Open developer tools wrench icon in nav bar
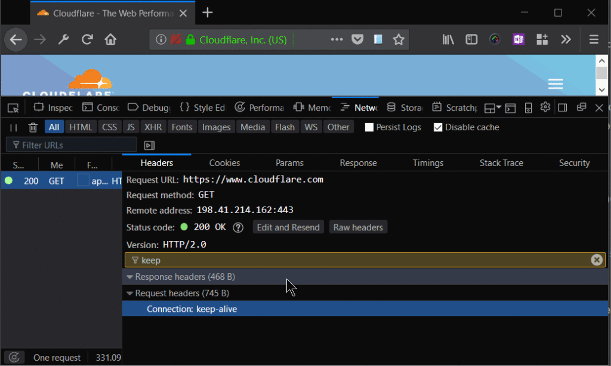The height and width of the screenshot is (366, 611). tap(63, 40)
